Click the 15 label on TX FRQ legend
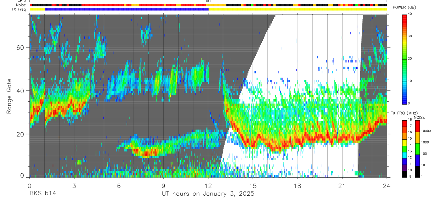Screen dimensions: 435x201 [410, 139]
